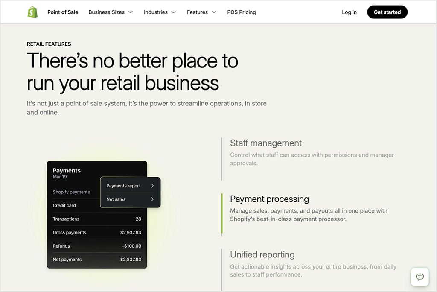Expand the Features dropdown menu

click(x=201, y=12)
